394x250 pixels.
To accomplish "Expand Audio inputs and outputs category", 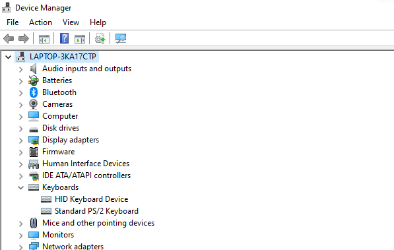I will coord(21,69).
